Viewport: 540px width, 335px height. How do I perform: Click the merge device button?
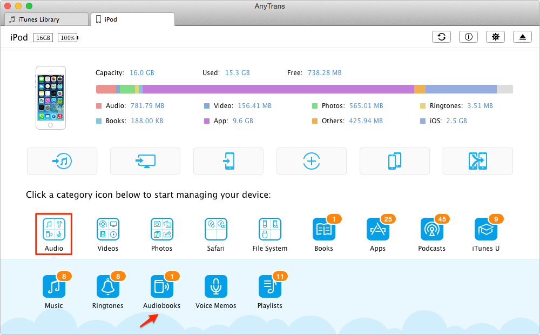click(x=478, y=161)
